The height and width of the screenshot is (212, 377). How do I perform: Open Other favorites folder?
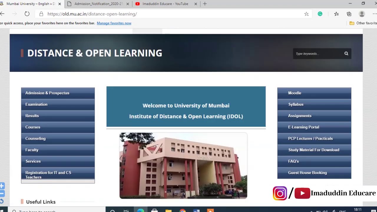(x=363, y=23)
